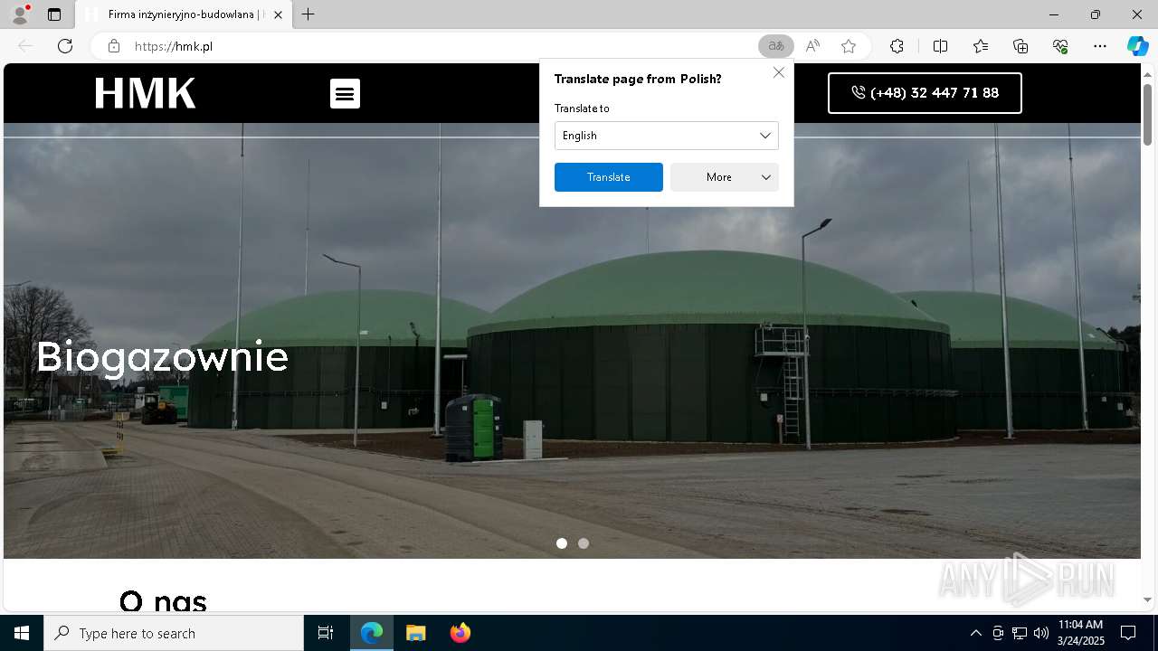Open the Extensions puzzle icon
Viewport: 1158px width, 651px height.
(897, 46)
